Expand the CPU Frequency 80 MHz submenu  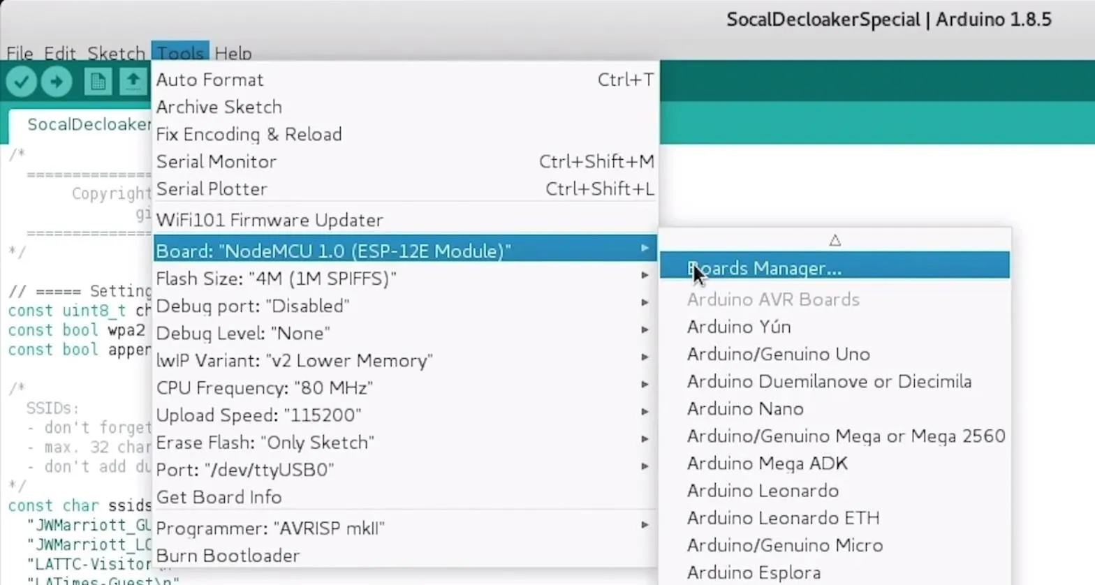click(x=405, y=387)
